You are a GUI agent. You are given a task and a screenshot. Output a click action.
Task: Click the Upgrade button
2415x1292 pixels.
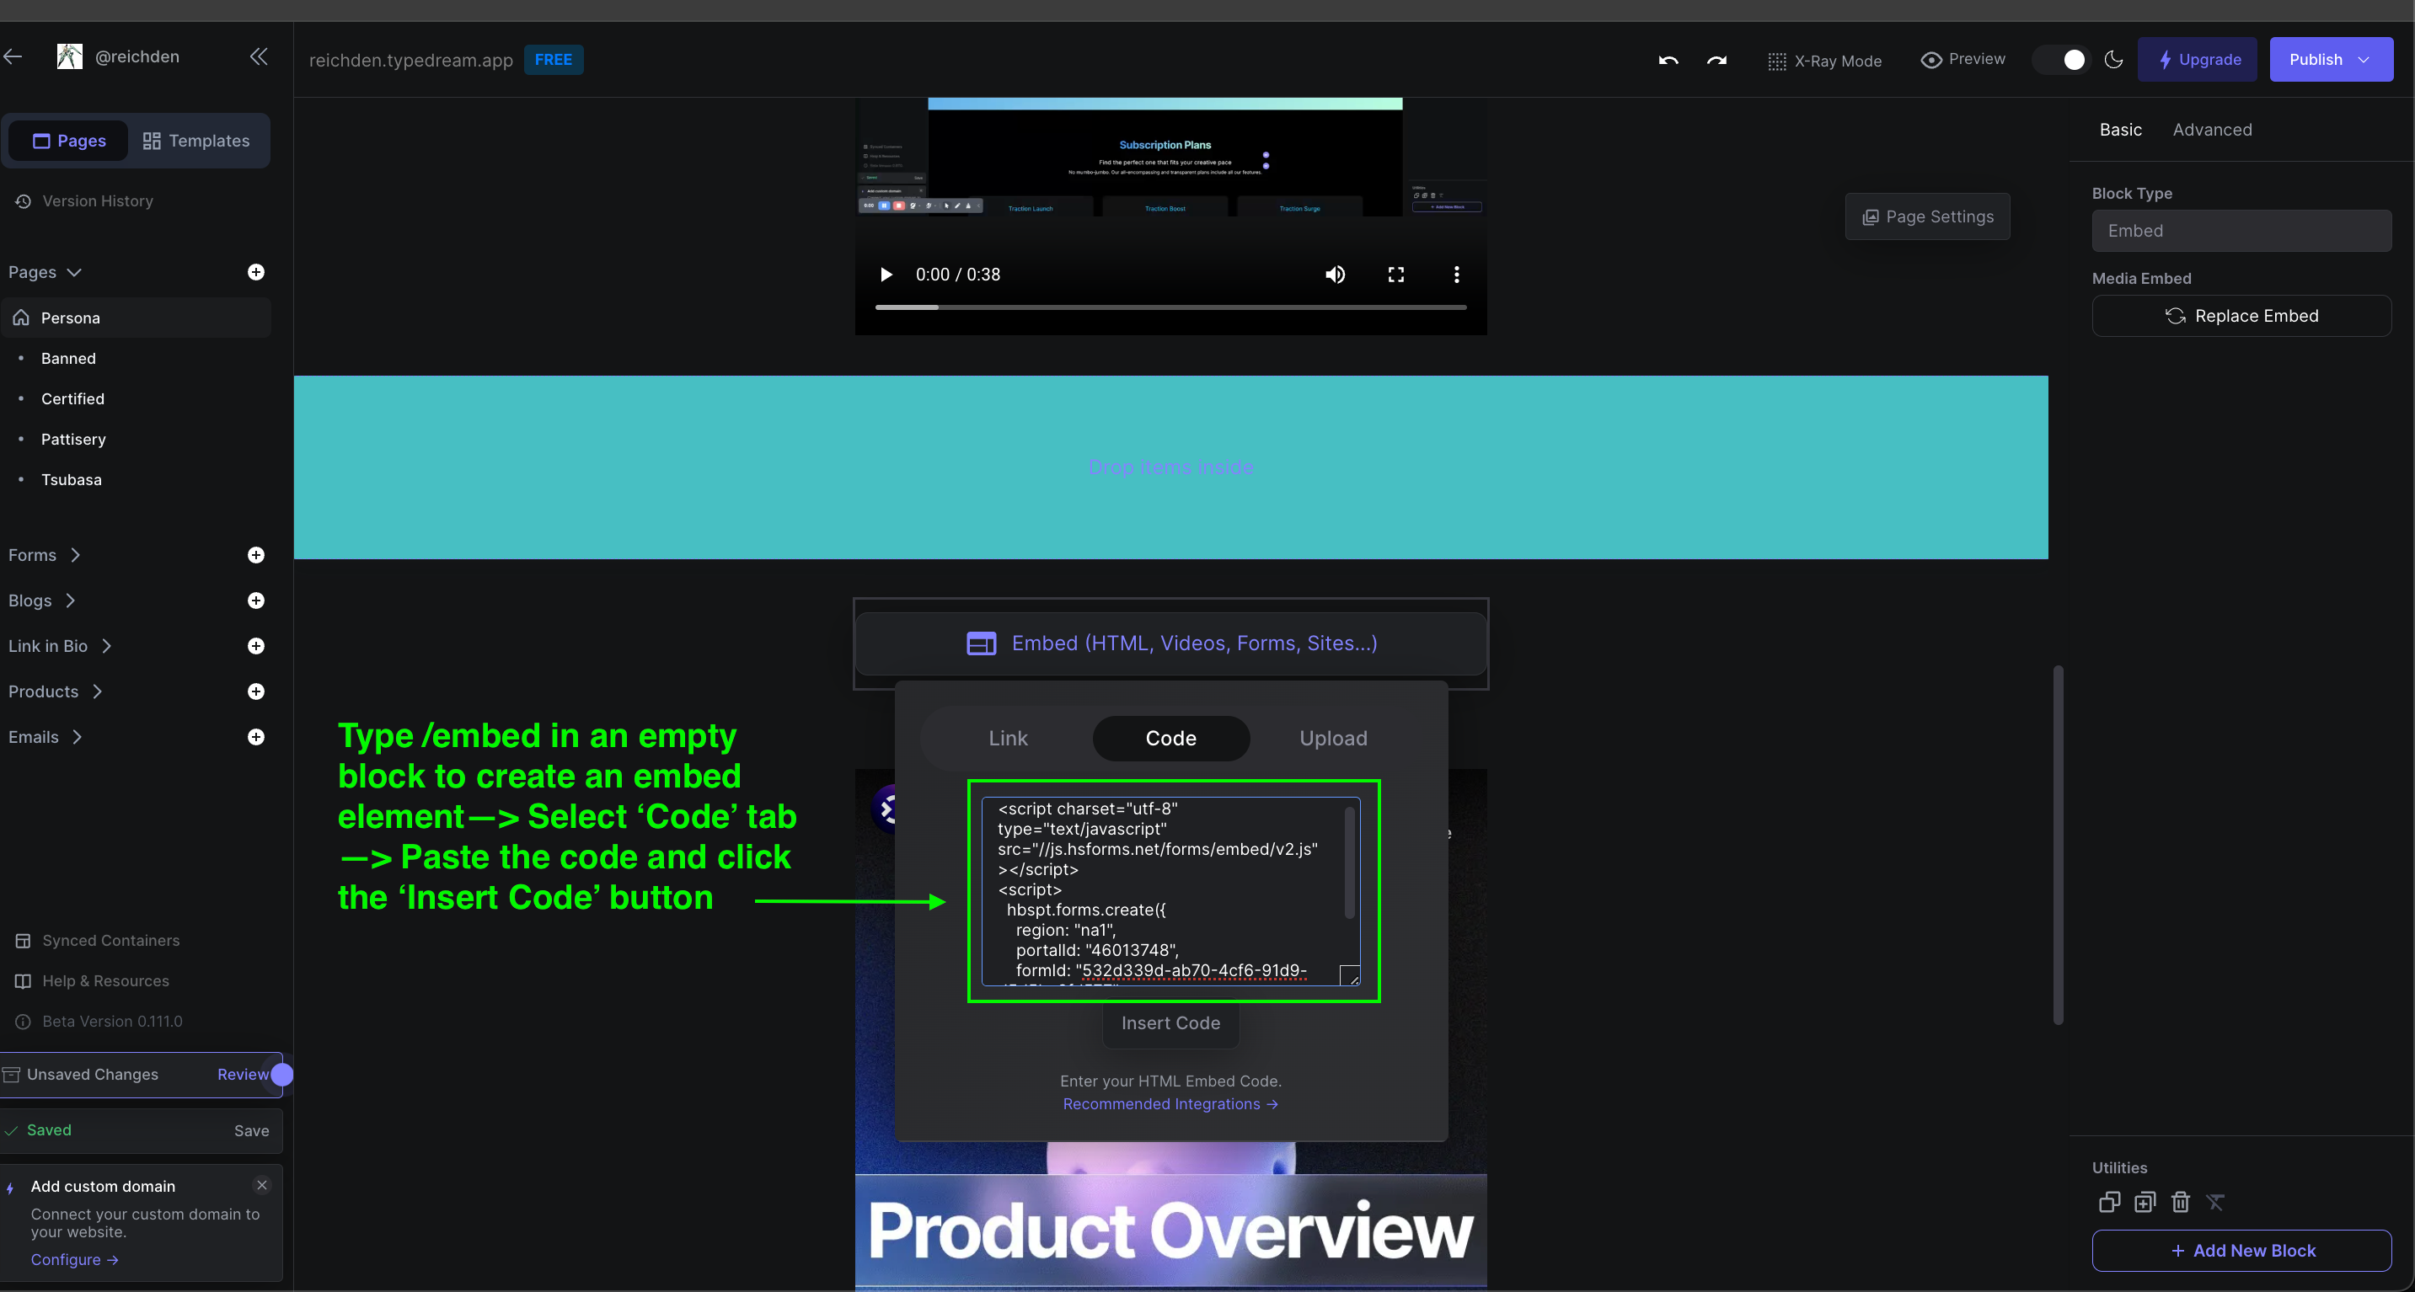coord(2198,60)
